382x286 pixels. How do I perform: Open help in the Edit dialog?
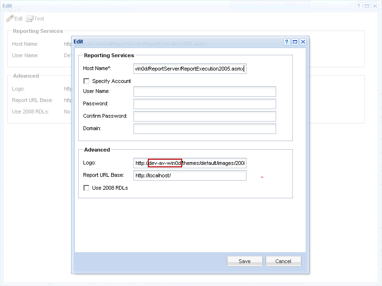(287, 42)
